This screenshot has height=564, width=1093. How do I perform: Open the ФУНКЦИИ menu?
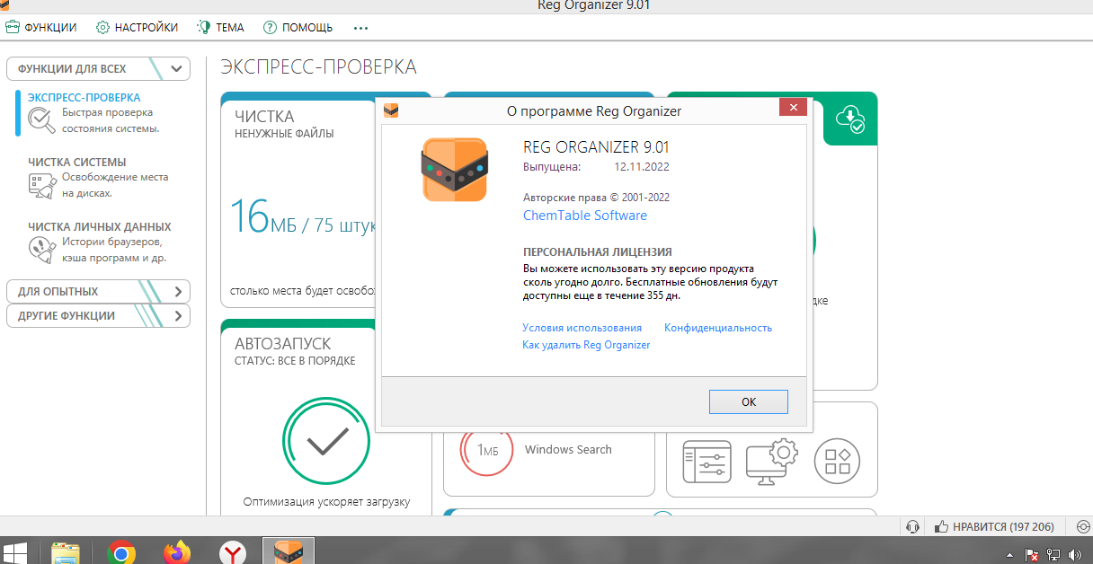click(x=41, y=27)
